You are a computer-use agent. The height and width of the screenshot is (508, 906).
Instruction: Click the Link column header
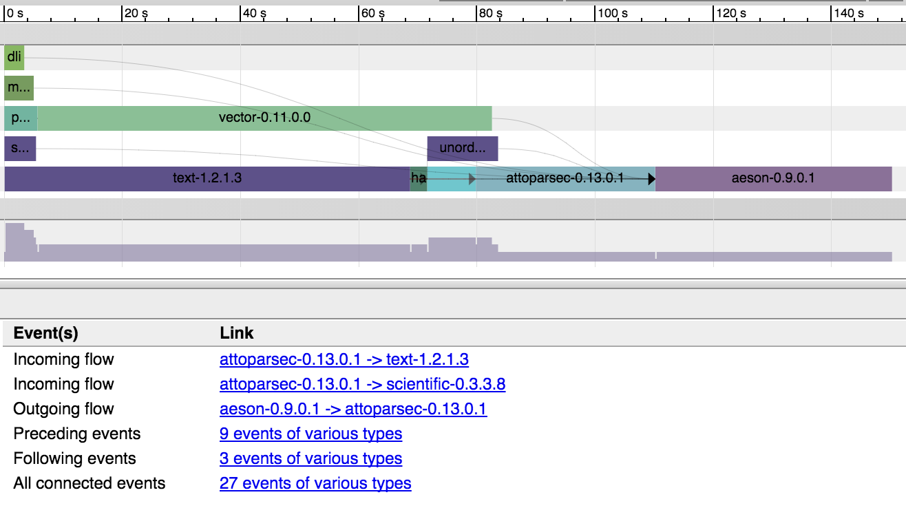point(237,334)
